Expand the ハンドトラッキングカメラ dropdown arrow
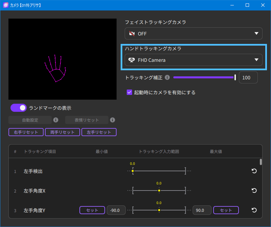The height and width of the screenshot is (227, 271). (x=256, y=60)
